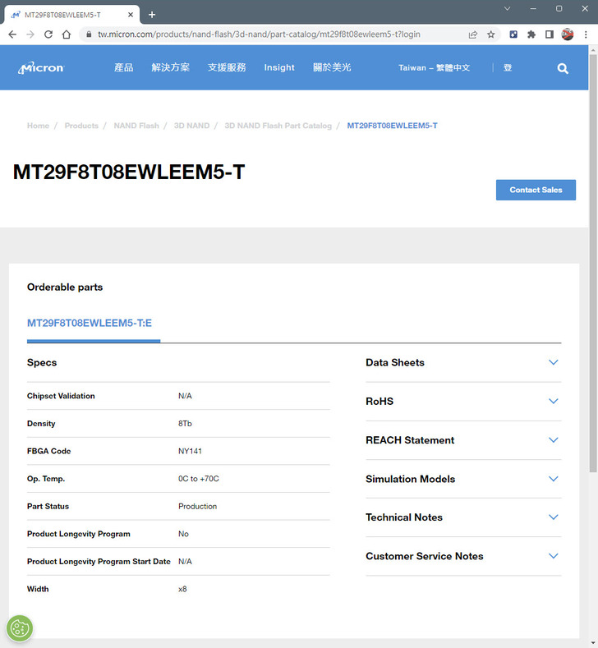This screenshot has width=598, height=648.
Task: Click the Production part status value
Action: [x=197, y=506]
